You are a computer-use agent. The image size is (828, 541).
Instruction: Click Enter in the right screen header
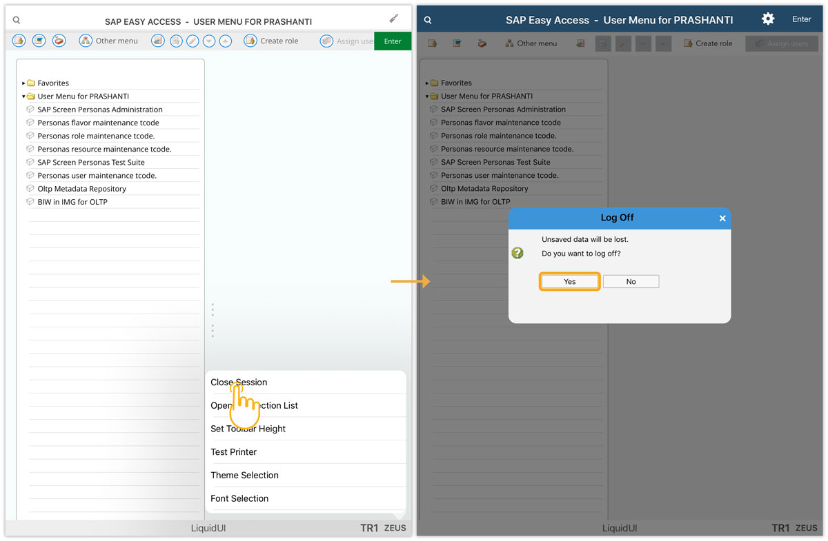coord(802,19)
